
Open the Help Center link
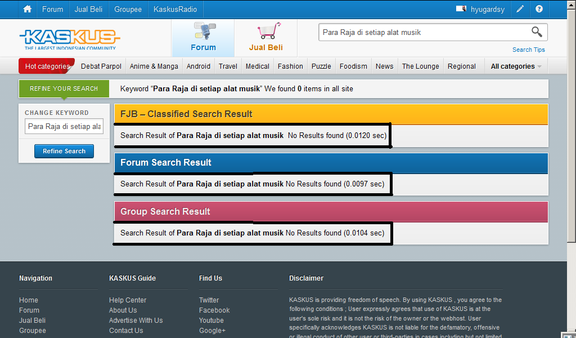tap(128, 300)
